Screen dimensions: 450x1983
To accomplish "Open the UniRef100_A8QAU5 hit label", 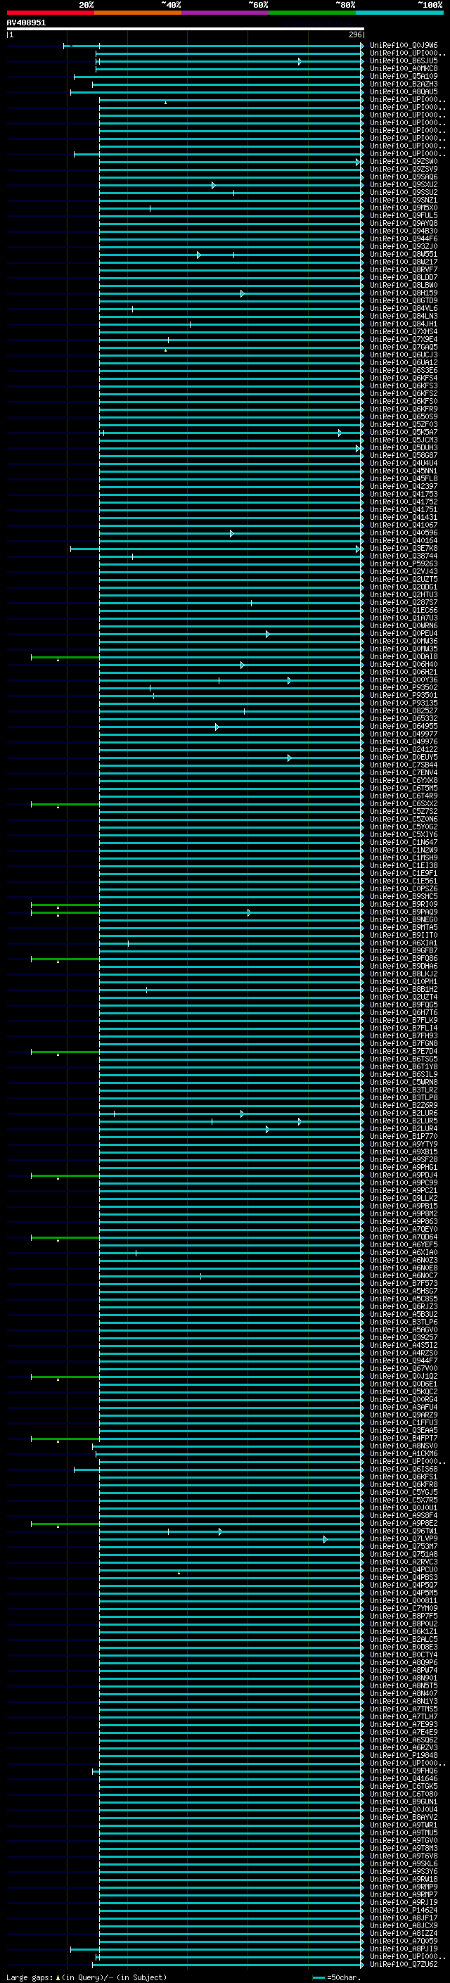I will tap(404, 91).
